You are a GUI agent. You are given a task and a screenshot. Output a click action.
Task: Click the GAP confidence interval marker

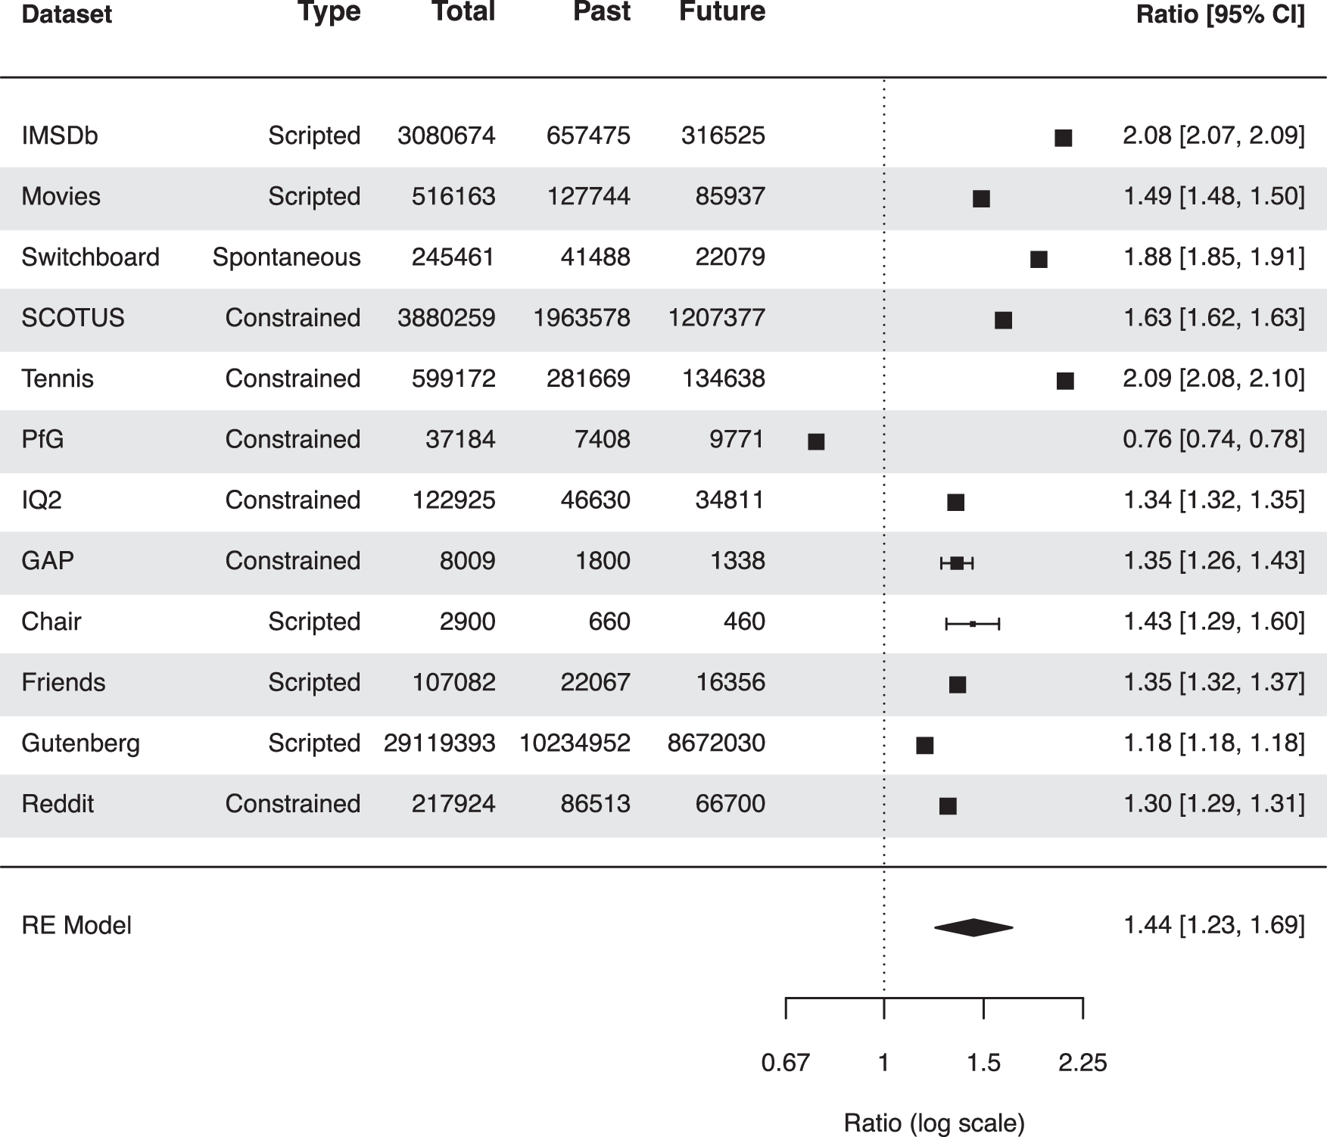coord(957,562)
